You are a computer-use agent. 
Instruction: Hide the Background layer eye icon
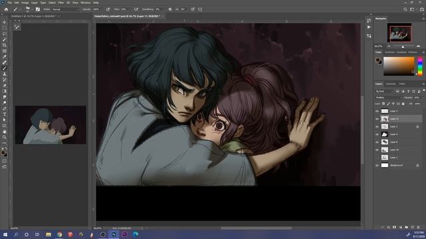[x=377, y=165]
